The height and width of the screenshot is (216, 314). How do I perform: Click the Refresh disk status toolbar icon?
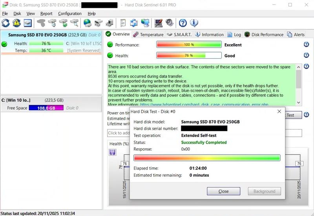point(5,23)
